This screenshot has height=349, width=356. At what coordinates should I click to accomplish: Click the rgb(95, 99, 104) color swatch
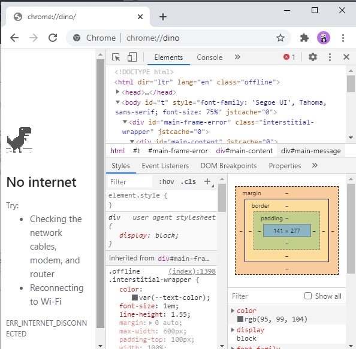pos(240,319)
